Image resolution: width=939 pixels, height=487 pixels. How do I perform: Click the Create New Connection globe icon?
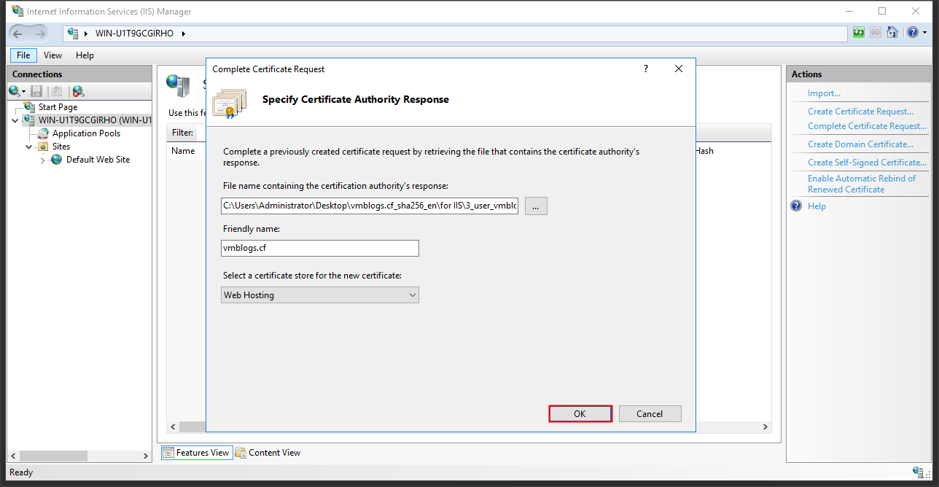tap(15, 91)
